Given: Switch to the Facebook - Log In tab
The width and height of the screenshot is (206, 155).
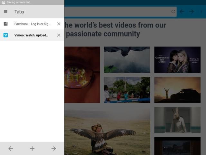Looking at the screenshot, I should [32, 24].
